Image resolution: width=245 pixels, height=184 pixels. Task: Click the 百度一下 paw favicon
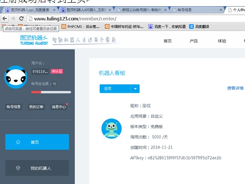tap(150, 27)
